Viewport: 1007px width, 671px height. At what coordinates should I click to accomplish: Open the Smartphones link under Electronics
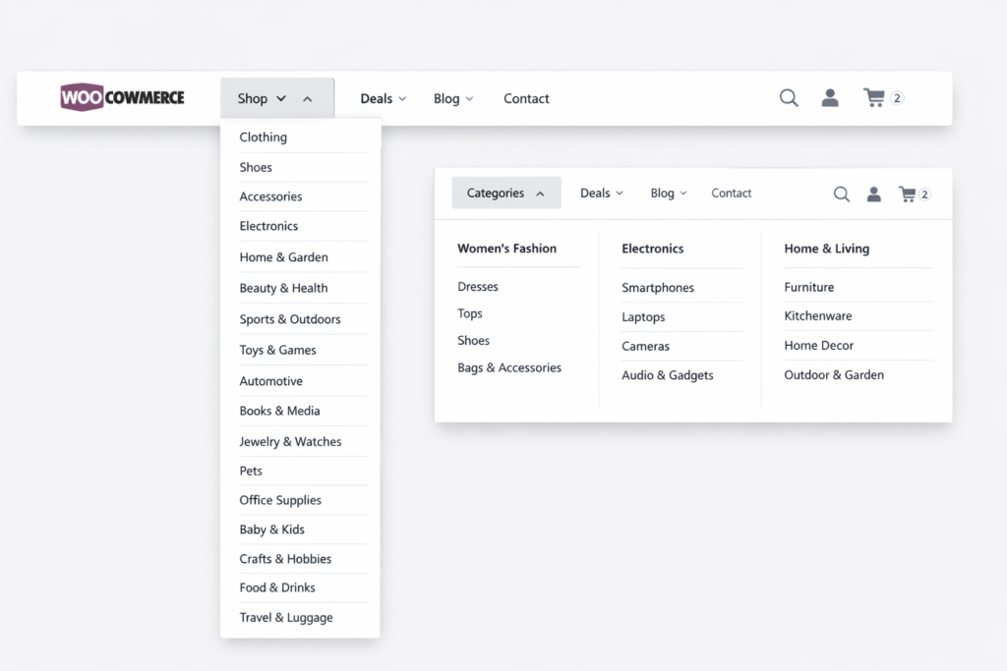[x=658, y=288]
